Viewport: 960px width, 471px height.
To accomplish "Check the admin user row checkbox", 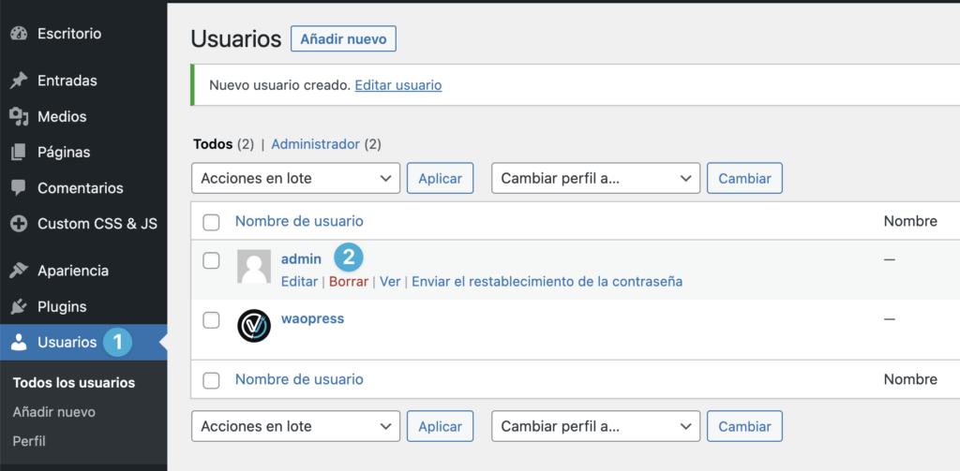I will 211,260.
